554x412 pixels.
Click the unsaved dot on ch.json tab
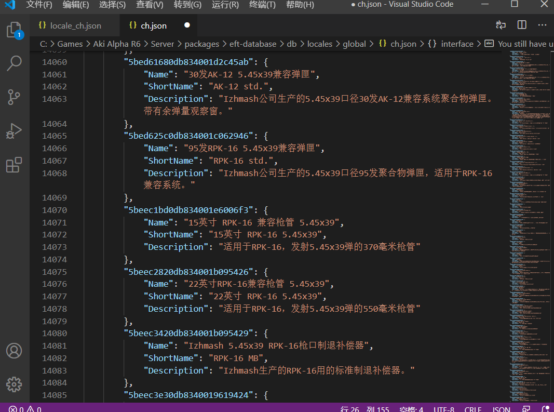click(x=187, y=25)
